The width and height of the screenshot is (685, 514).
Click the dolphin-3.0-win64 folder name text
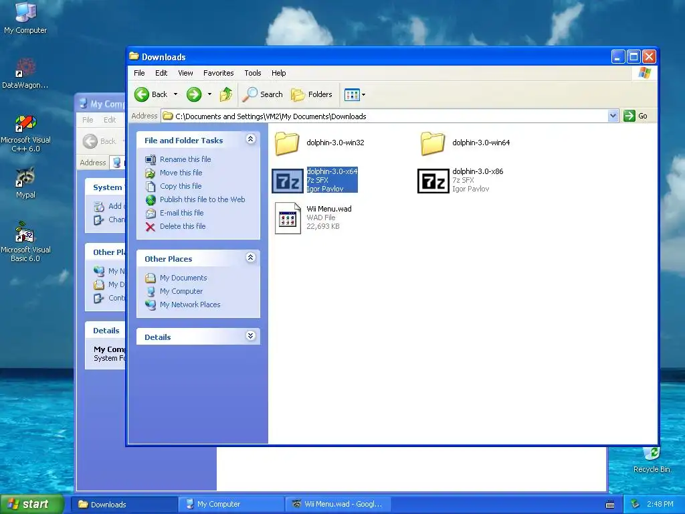[481, 143]
